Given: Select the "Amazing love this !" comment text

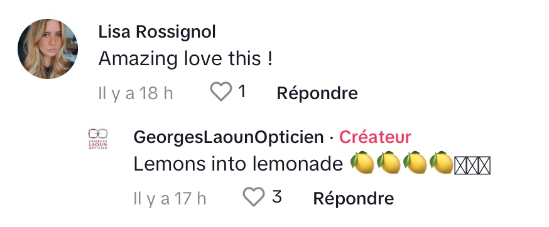Looking at the screenshot, I should pyautogui.click(x=185, y=58).
